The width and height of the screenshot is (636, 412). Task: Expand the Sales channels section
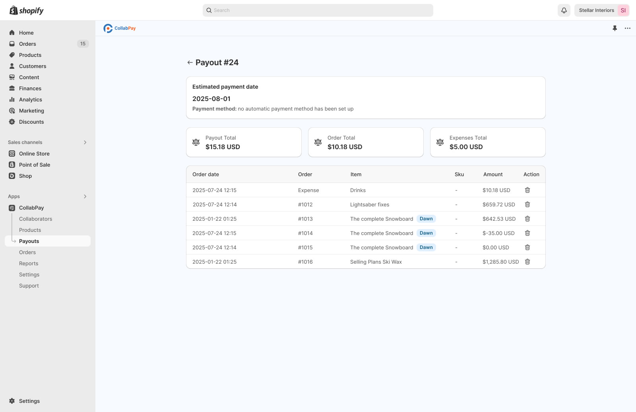click(x=85, y=142)
